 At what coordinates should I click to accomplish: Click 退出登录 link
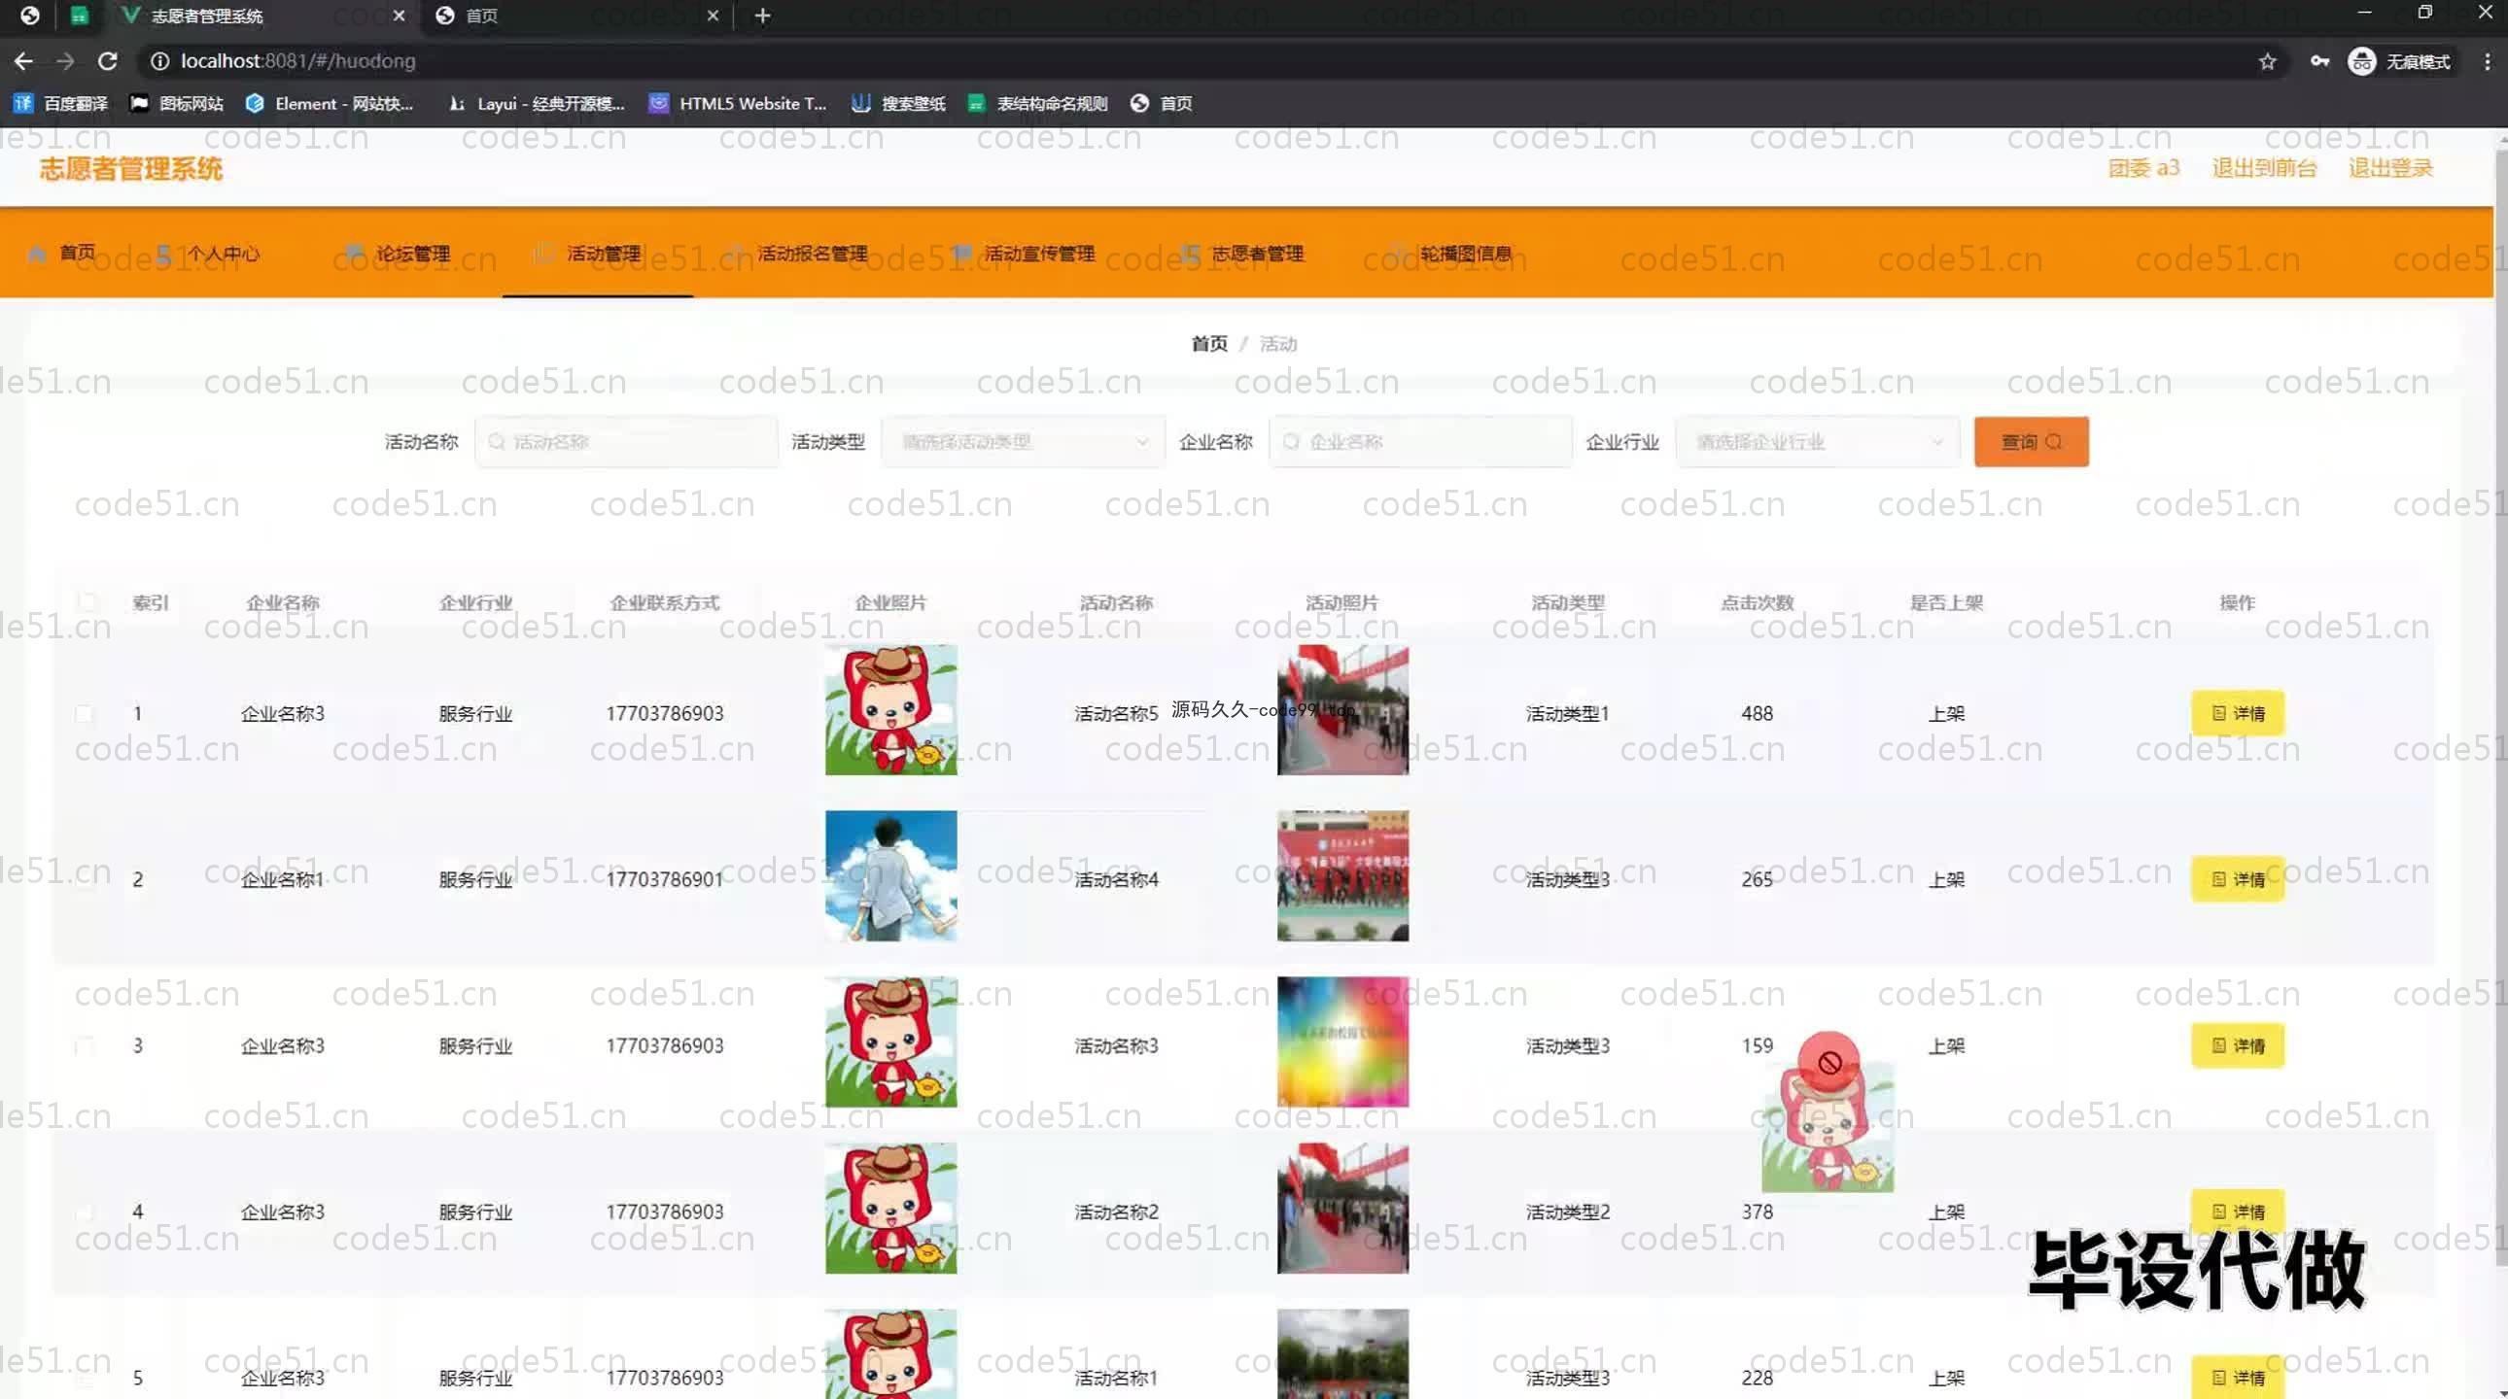coord(2390,168)
